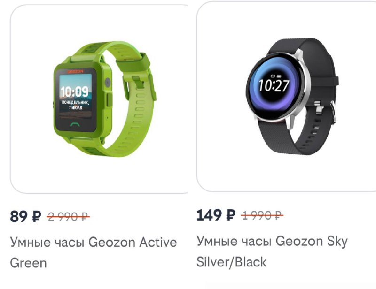
Task: Click the silver buckle on black strap
Action: [319, 108]
